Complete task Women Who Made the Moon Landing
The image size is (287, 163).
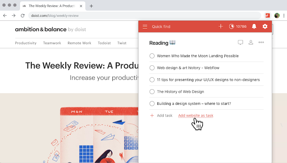pos(152,56)
